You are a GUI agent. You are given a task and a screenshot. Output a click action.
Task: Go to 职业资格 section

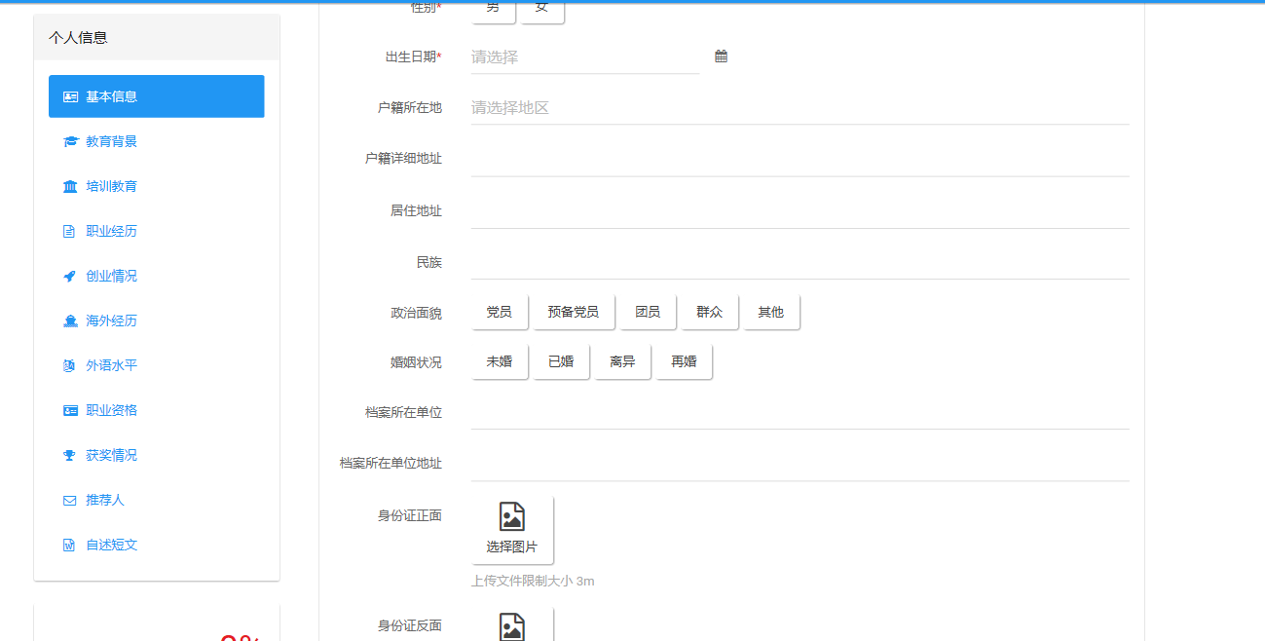coord(156,410)
